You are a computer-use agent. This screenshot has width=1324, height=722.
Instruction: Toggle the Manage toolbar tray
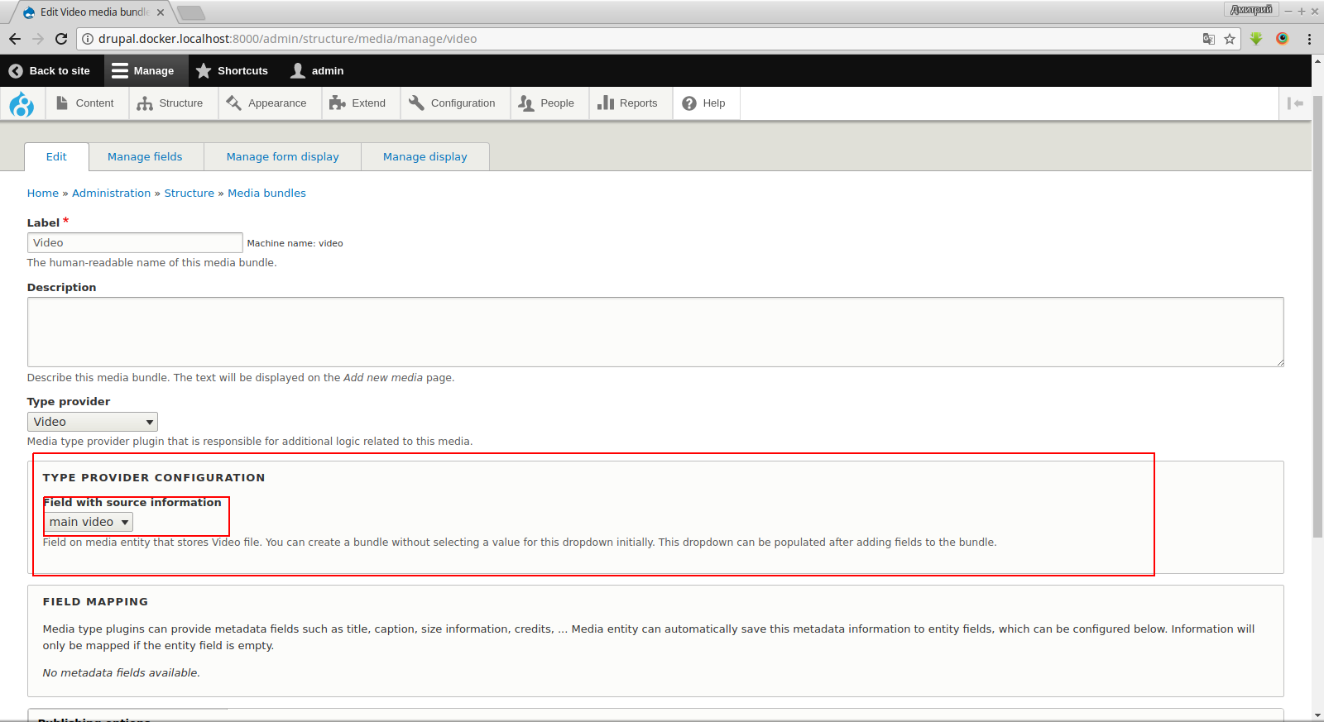click(x=143, y=71)
